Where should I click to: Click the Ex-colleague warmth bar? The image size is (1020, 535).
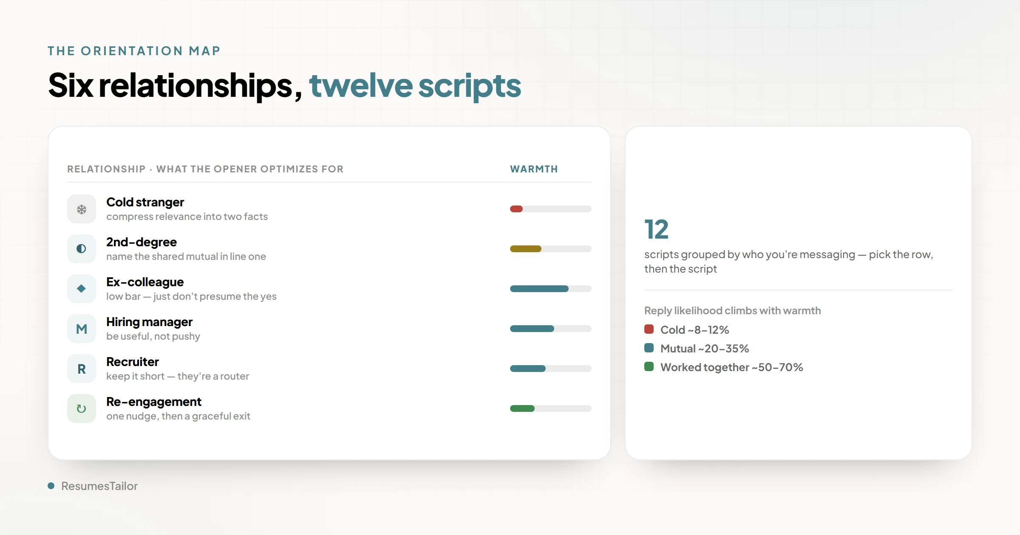[551, 289]
